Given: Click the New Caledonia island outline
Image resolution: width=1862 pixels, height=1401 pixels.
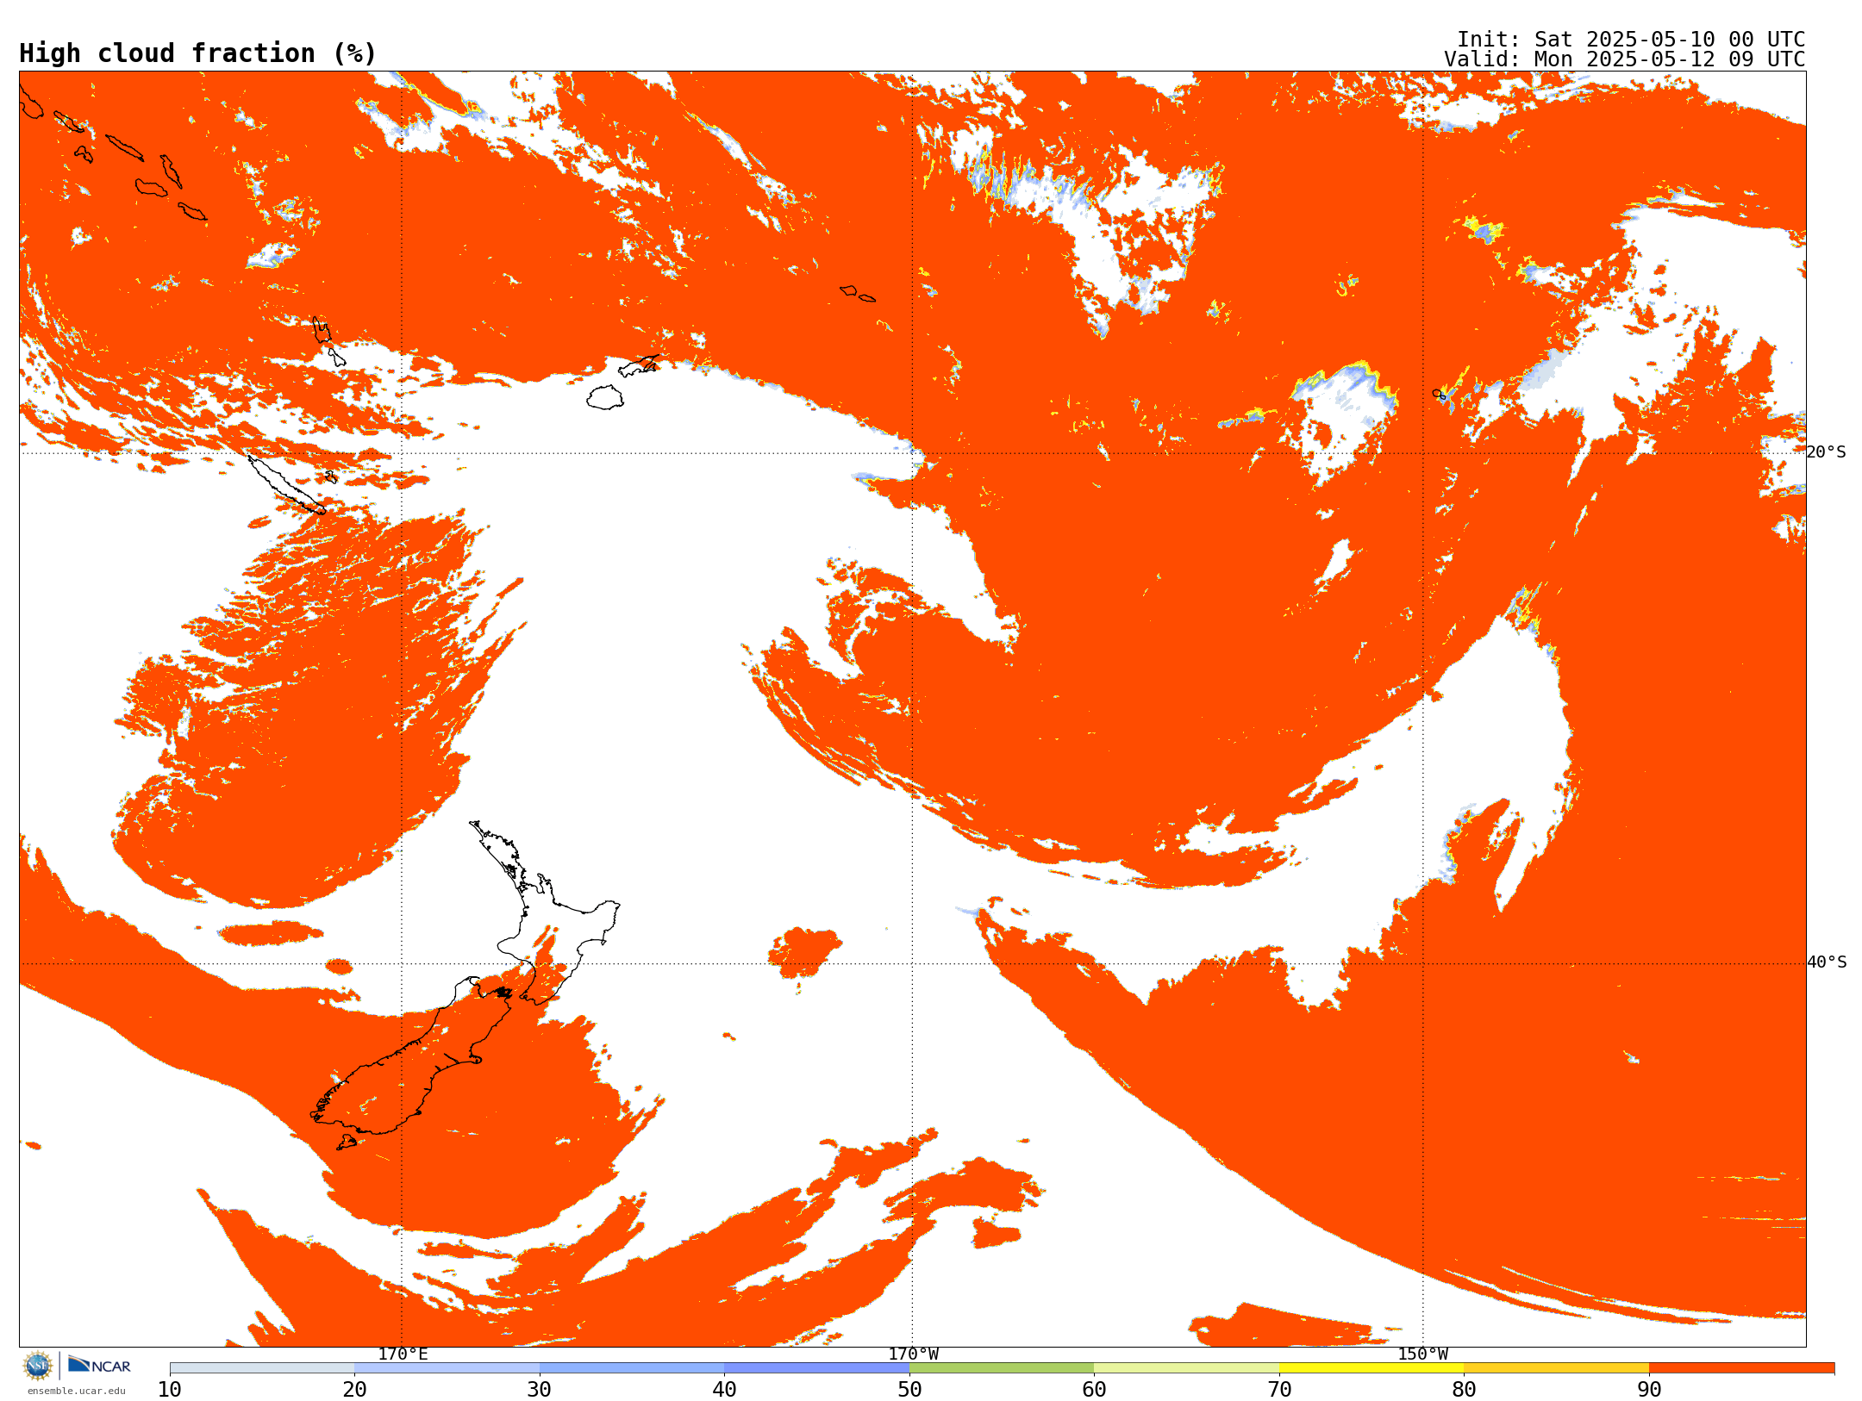Looking at the screenshot, I should click(287, 485).
